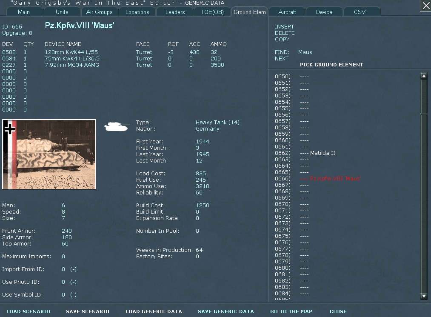The image size is (431, 317).
Task: Click Build Cost value 1250
Action: [x=203, y=206]
